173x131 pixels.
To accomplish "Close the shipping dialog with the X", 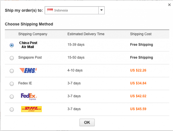I will point(169,5).
